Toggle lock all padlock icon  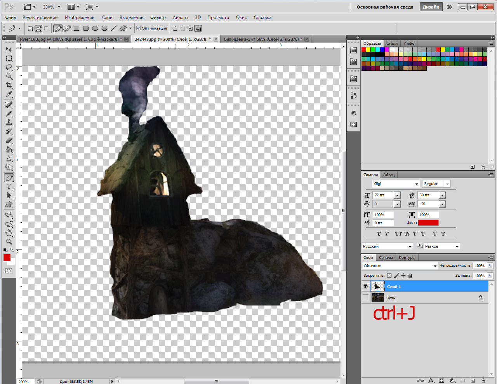click(410, 276)
